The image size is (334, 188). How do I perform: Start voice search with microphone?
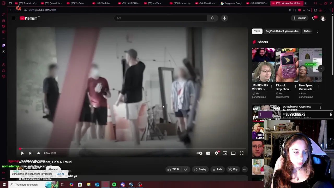coord(224,18)
